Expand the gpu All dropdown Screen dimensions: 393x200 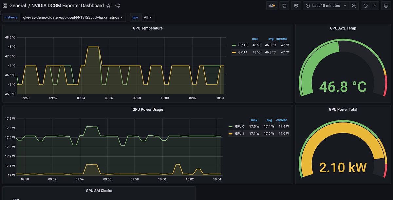point(147,17)
